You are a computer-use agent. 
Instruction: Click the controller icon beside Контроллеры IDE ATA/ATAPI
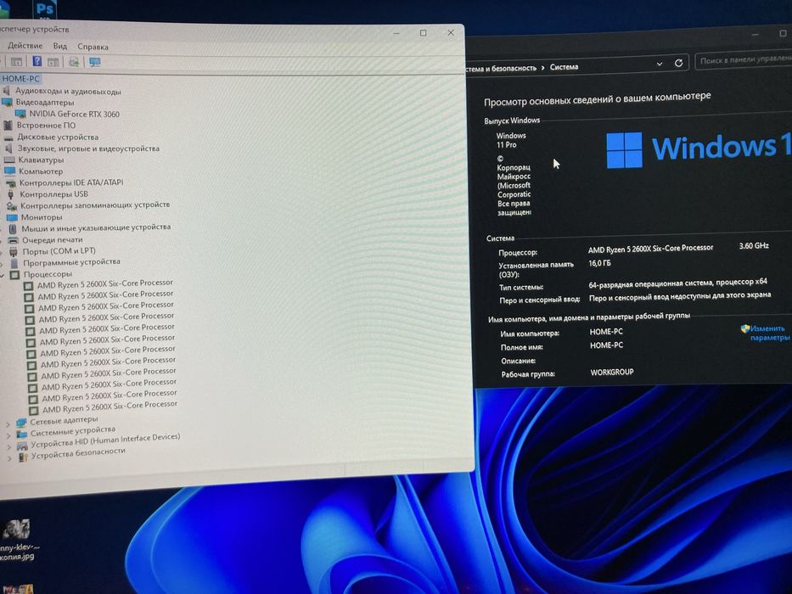[10, 182]
